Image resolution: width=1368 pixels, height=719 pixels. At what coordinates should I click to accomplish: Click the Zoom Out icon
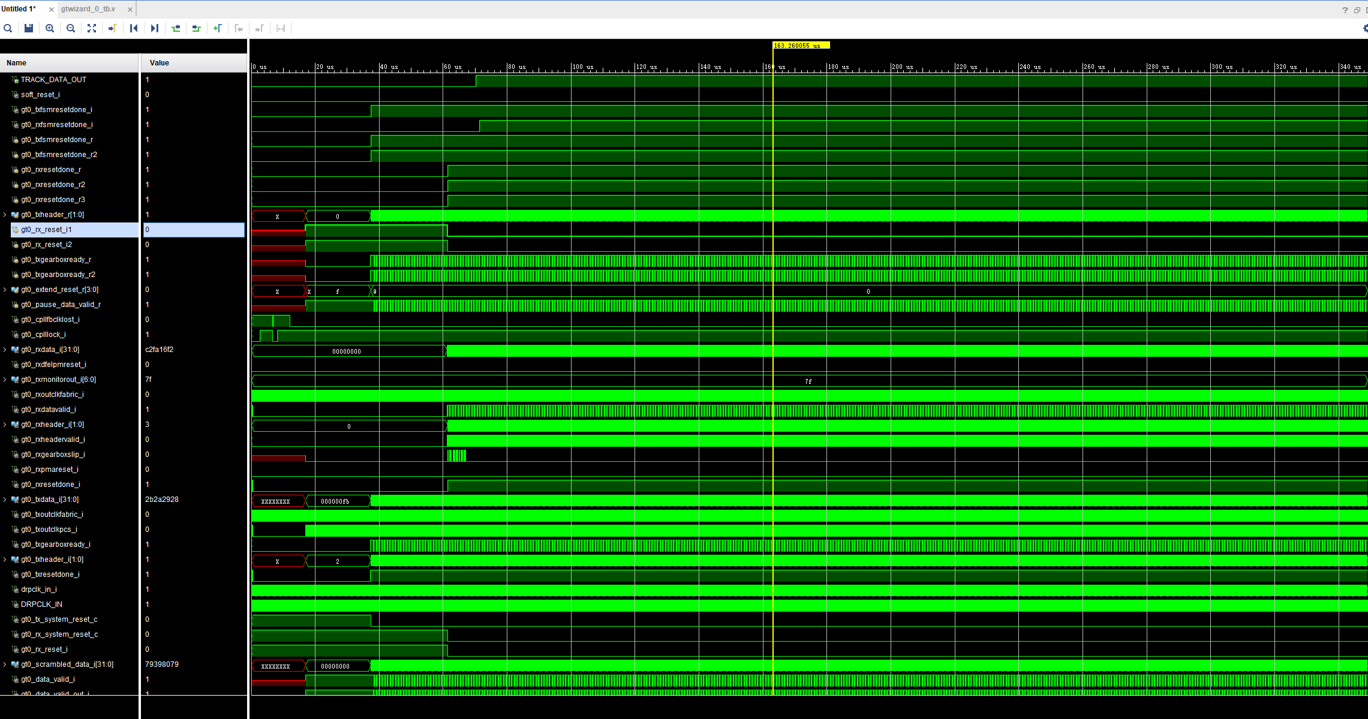point(71,28)
